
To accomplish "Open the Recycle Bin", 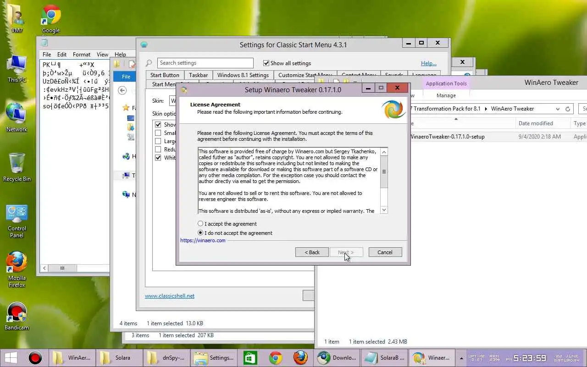I will pos(17,167).
